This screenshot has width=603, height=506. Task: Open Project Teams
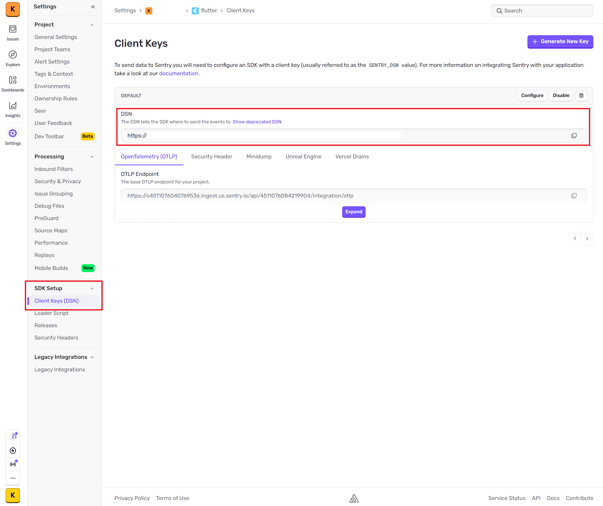point(52,49)
